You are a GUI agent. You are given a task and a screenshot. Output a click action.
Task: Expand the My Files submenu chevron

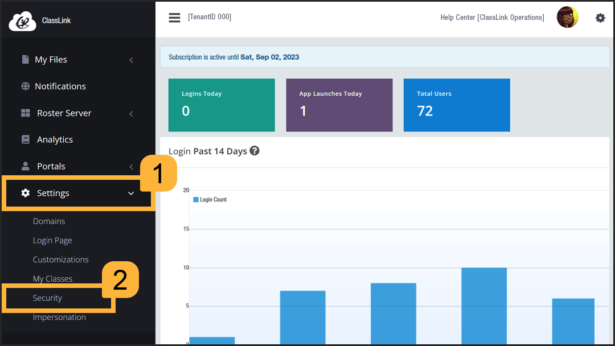tap(132, 60)
